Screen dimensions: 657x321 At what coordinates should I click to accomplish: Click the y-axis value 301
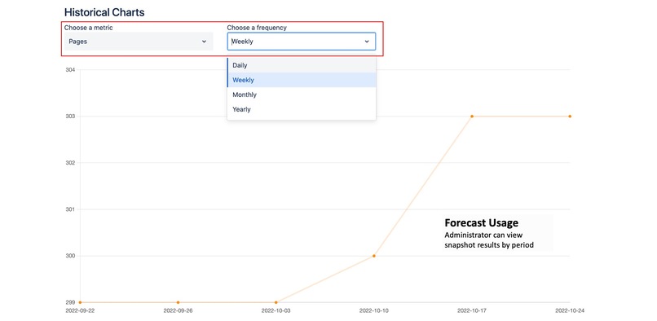70,209
